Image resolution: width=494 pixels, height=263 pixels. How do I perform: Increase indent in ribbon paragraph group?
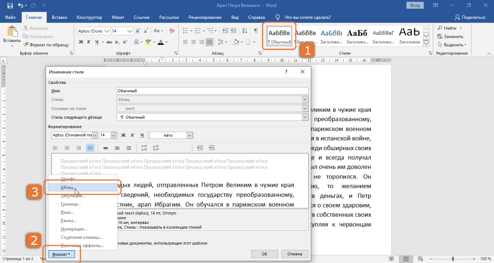point(233,30)
